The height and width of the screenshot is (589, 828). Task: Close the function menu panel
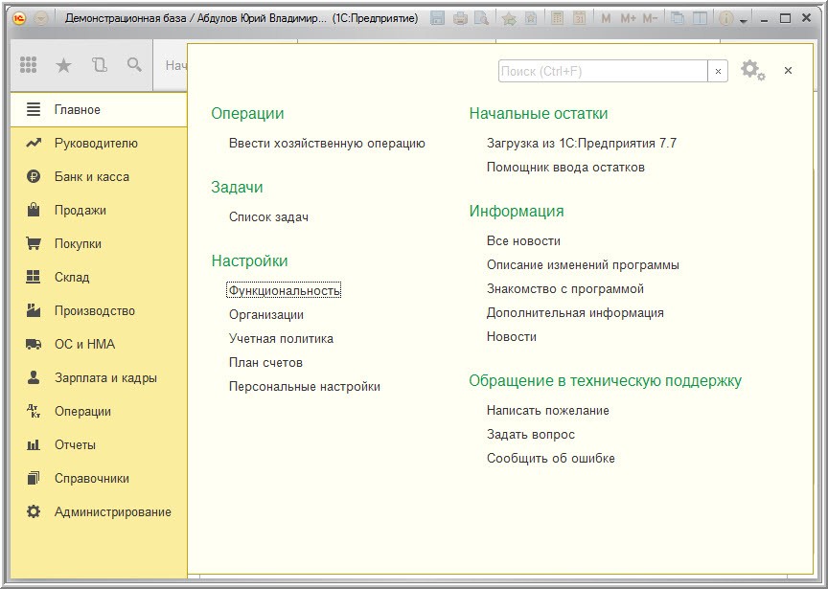coord(788,71)
